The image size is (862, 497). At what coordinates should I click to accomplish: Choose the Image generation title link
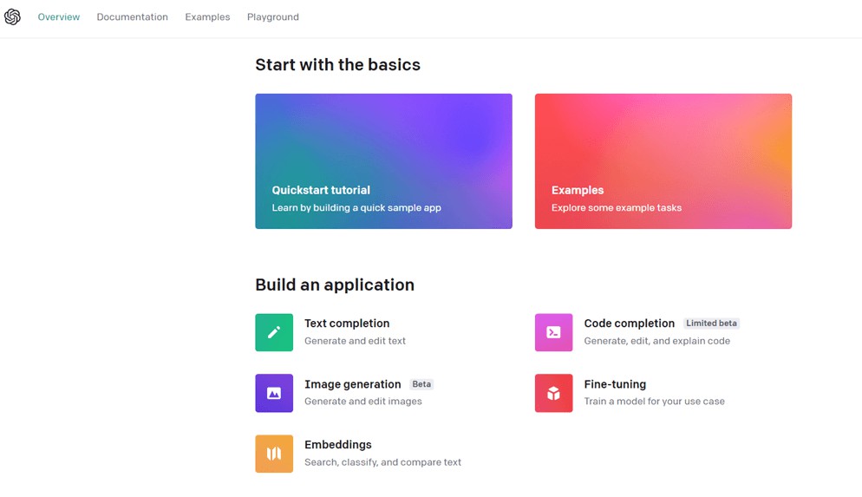(x=352, y=384)
